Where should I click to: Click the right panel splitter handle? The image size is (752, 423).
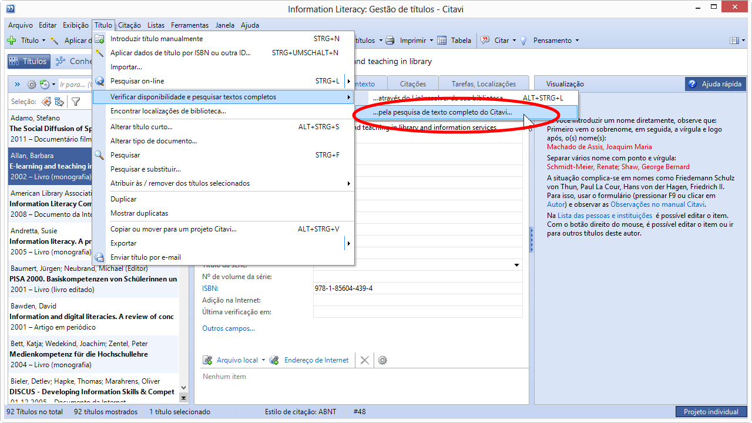pos(531,241)
